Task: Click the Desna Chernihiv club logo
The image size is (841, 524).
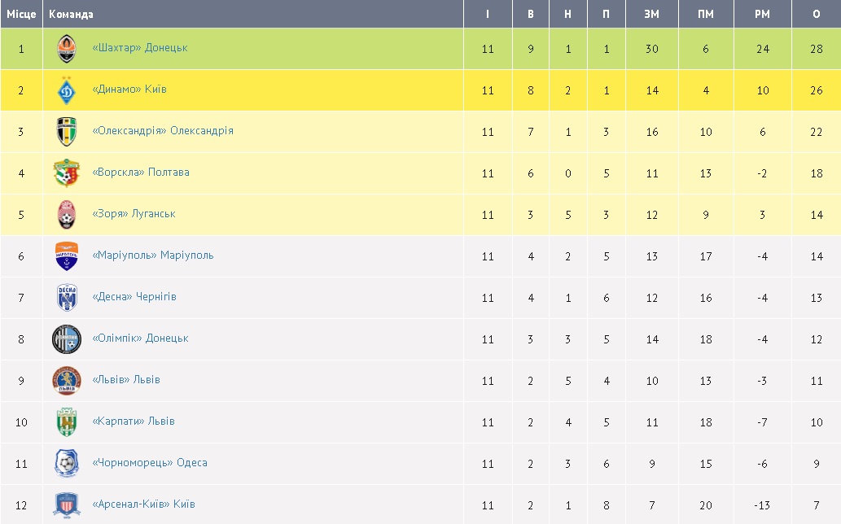Action: click(x=67, y=298)
